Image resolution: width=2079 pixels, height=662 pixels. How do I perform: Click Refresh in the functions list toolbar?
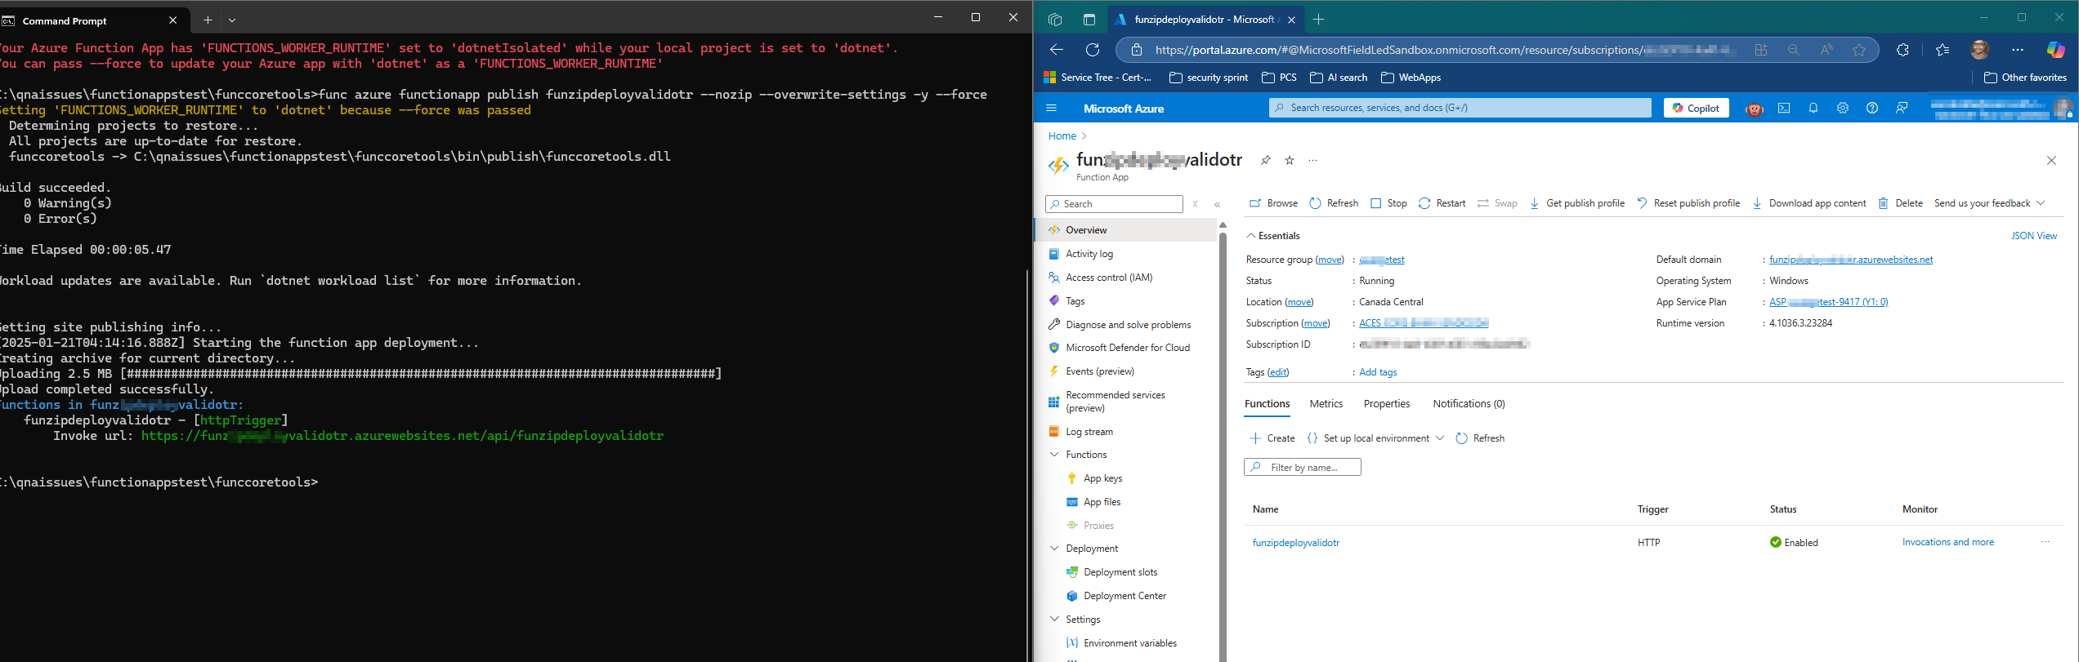point(1480,438)
